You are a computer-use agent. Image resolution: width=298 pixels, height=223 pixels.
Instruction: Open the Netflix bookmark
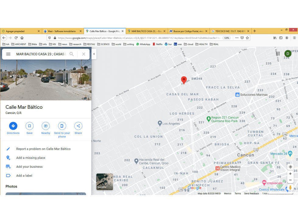click(157, 44)
